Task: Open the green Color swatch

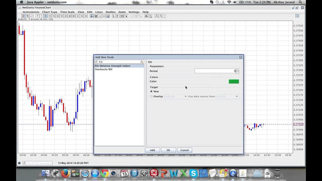Action: coord(234,81)
